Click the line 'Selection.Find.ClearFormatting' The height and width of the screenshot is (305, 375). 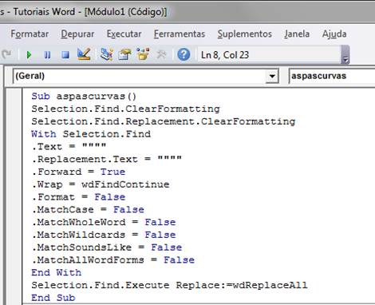coord(125,109)
